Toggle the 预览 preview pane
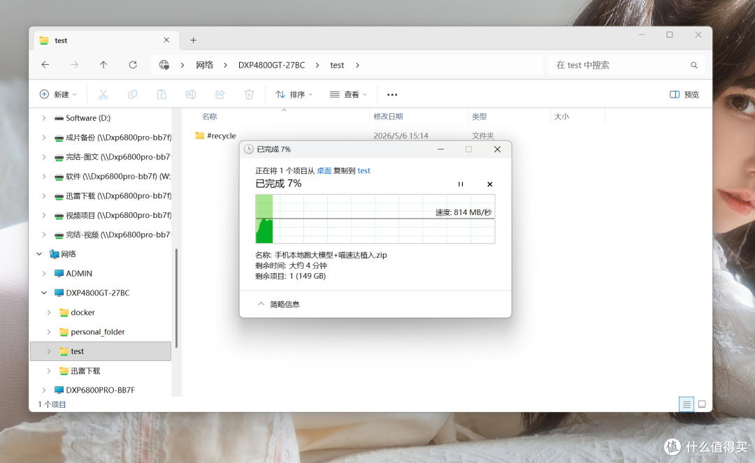Image resolution: width=755 pixels, height=463 pixels. (684, 94)
